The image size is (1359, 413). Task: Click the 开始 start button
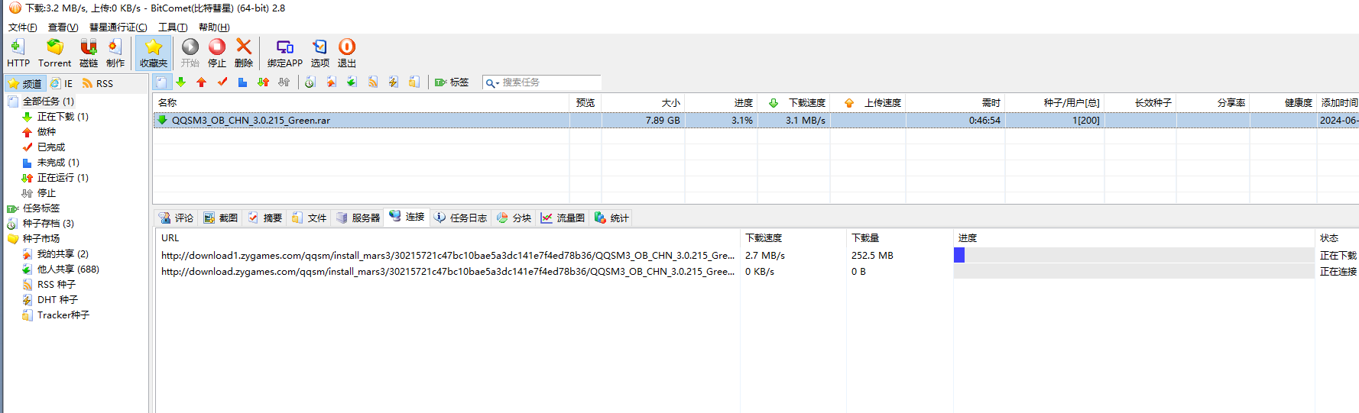coord(190,53)
